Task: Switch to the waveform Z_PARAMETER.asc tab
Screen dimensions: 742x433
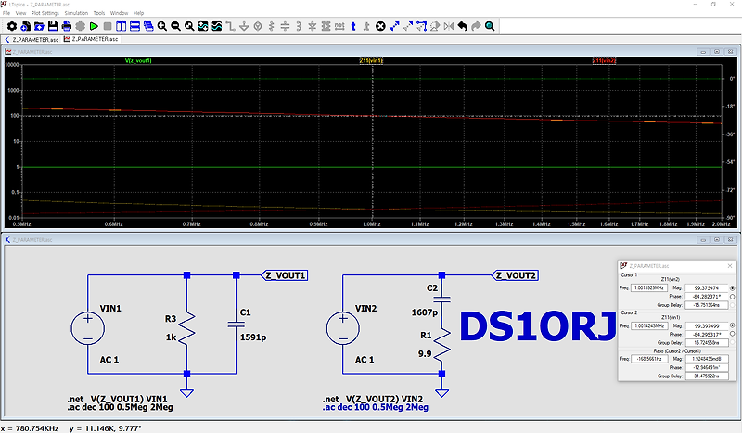Action: (x=91, y=39)
